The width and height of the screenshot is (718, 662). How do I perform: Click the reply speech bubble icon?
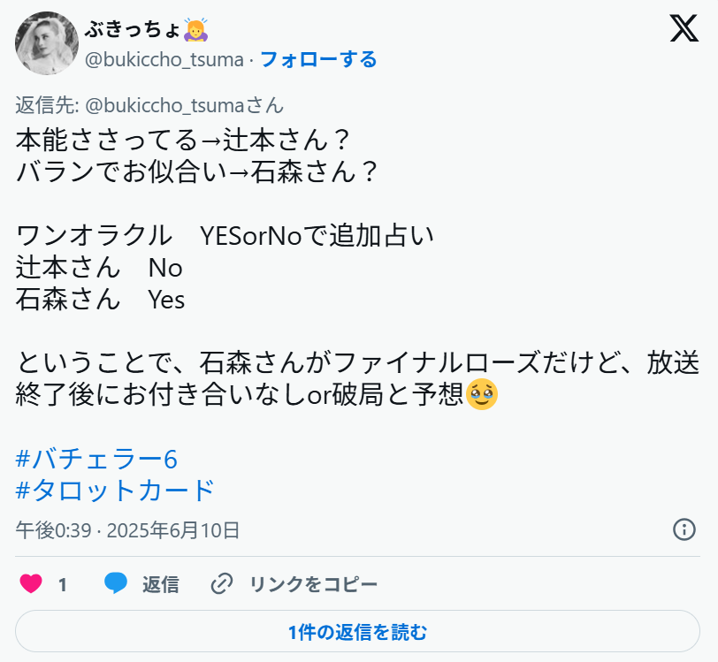tap(116, 583)
